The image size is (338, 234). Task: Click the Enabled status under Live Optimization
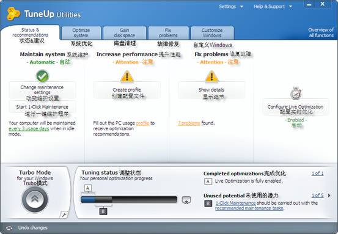coord(296,120)
